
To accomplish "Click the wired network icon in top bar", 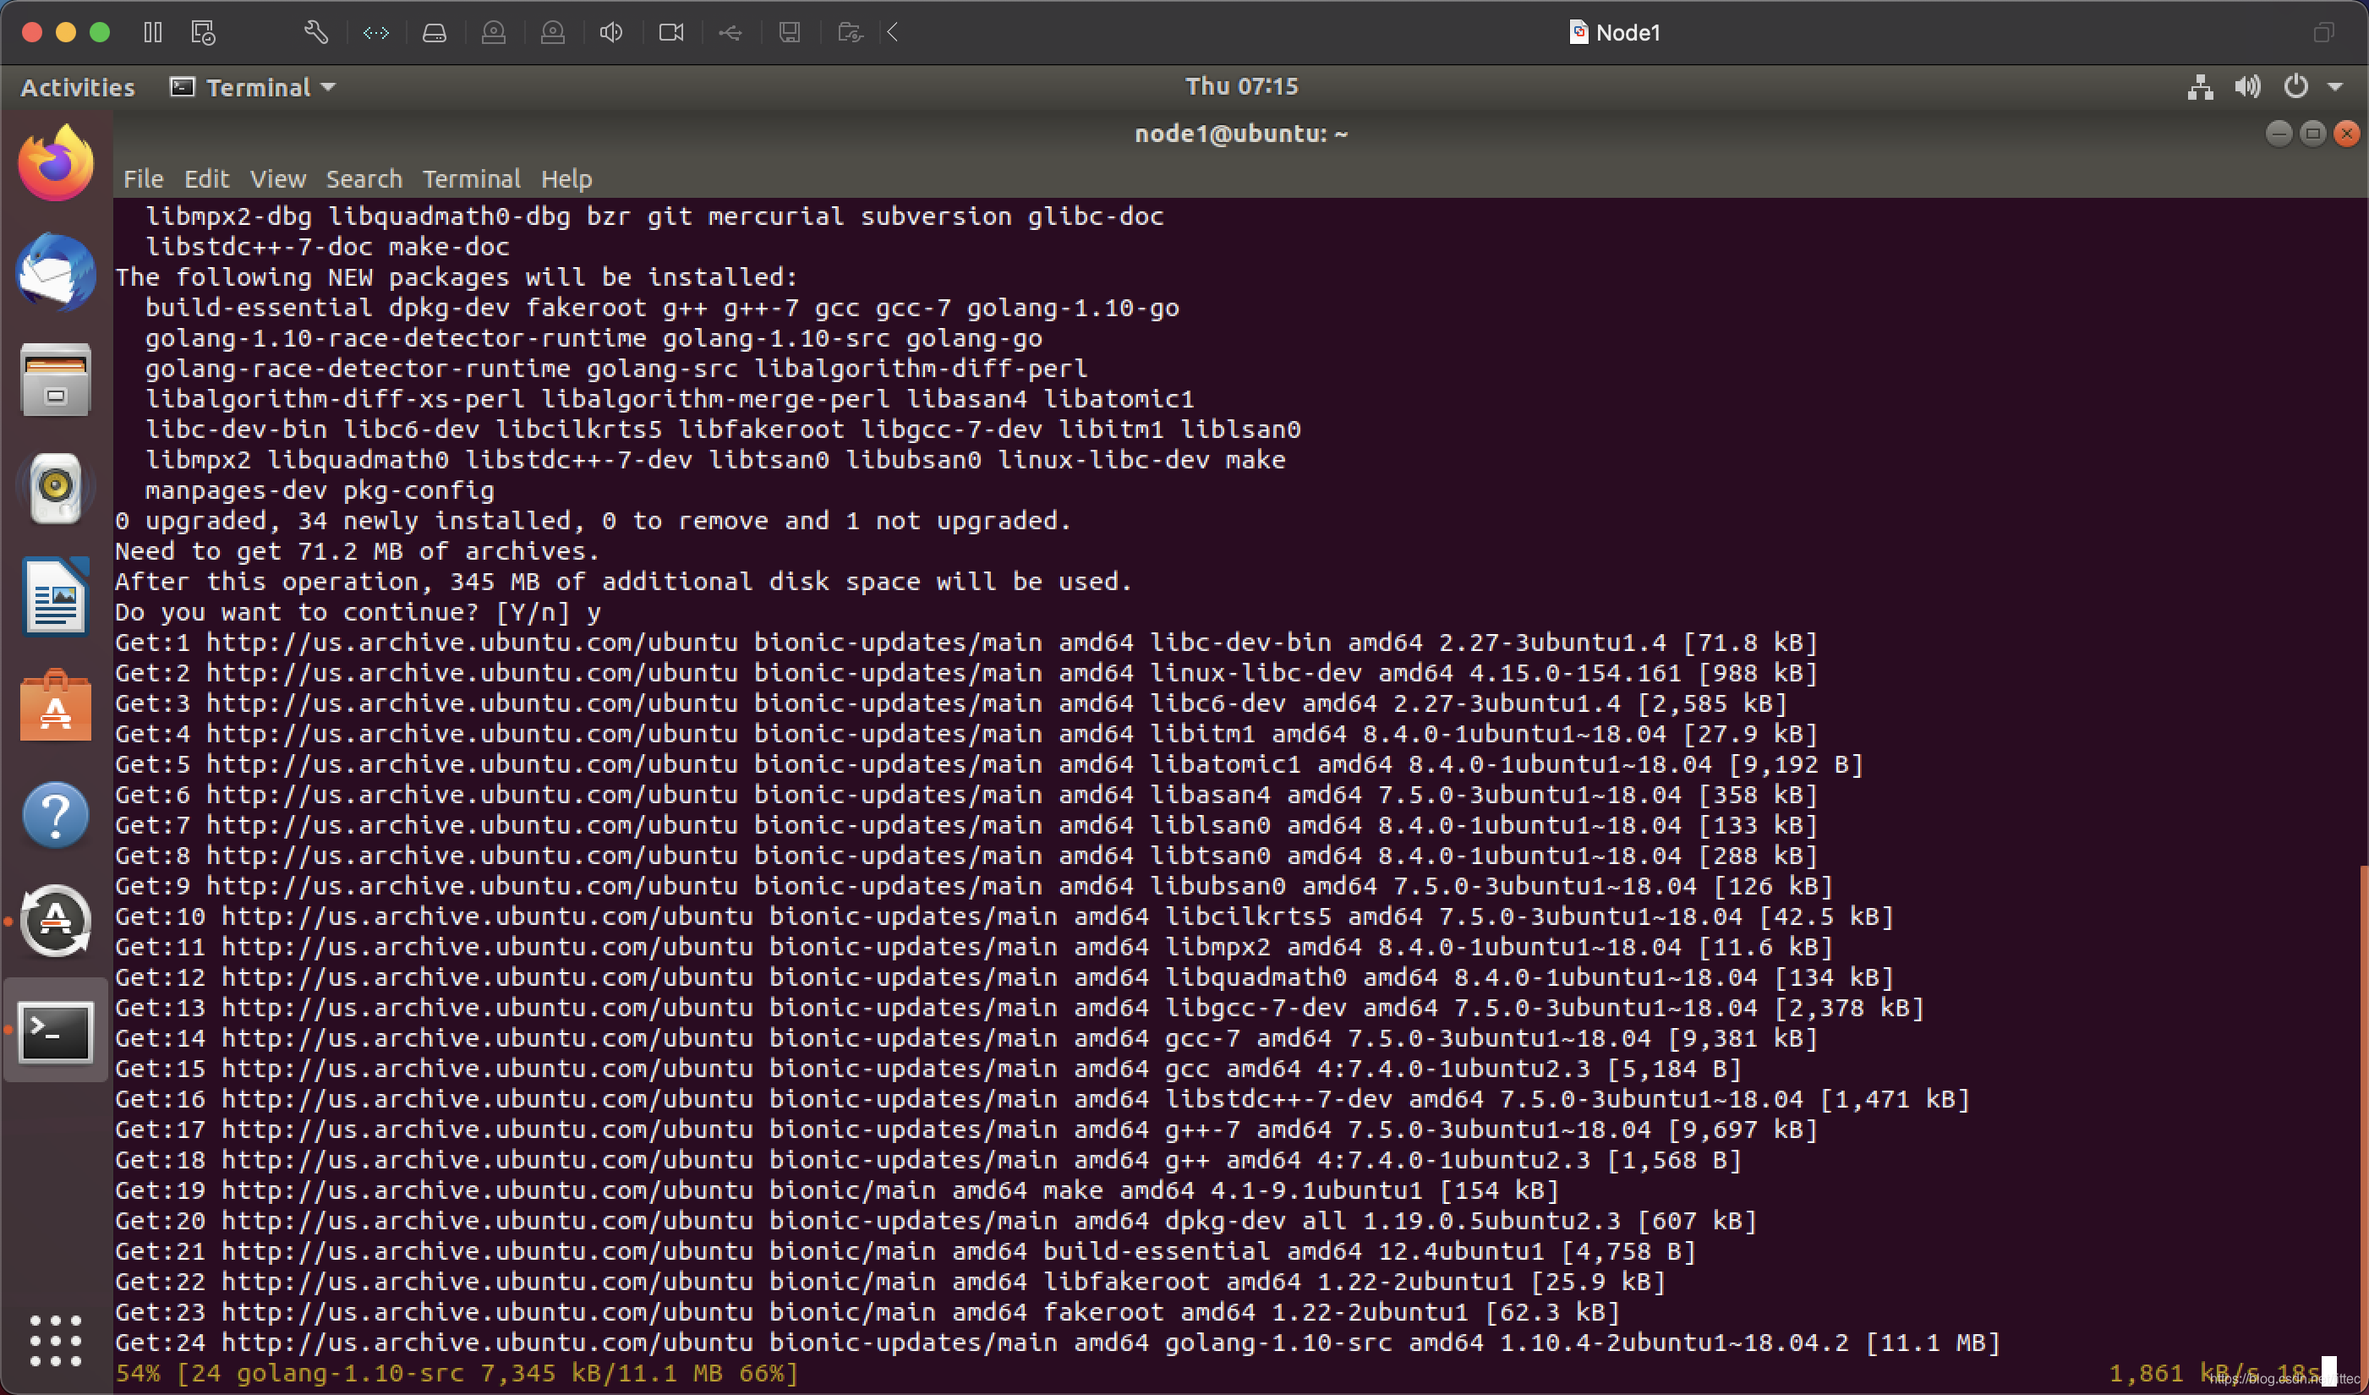I will 2200,87.
